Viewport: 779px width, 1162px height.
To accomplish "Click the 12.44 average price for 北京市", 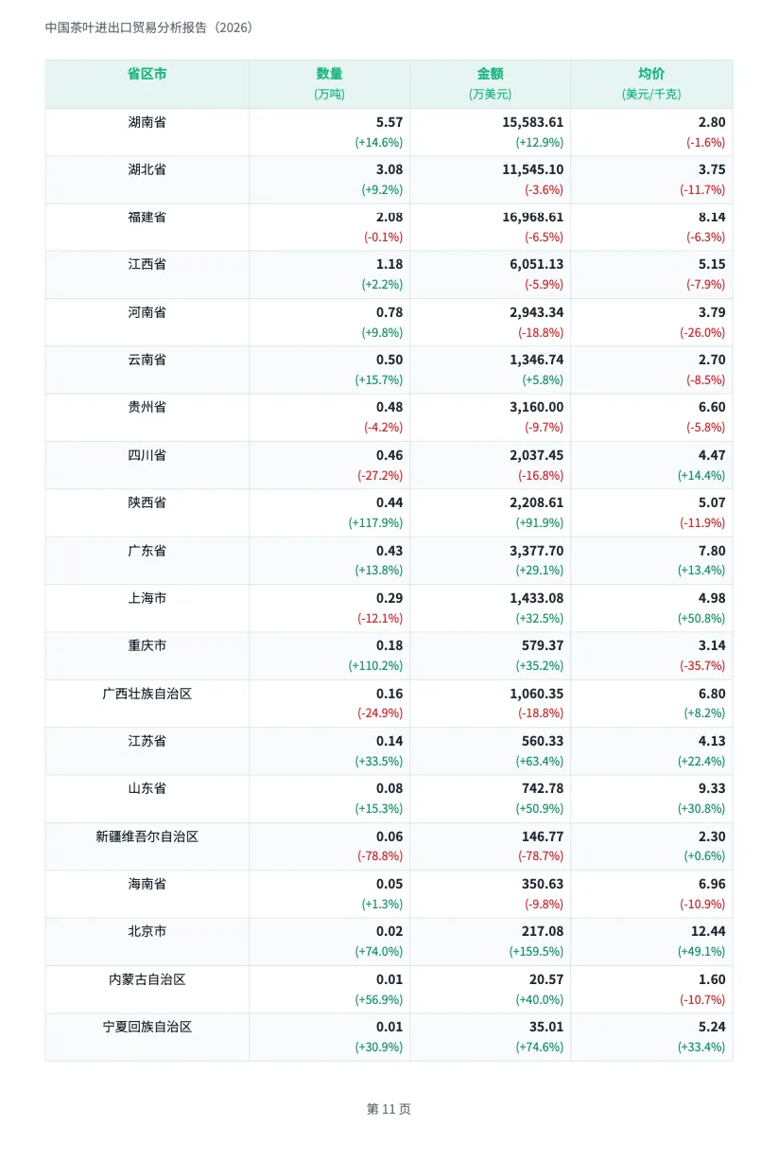I will (x=708, y=931).
